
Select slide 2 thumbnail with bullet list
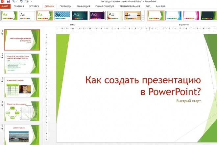(x=22, y=64)
